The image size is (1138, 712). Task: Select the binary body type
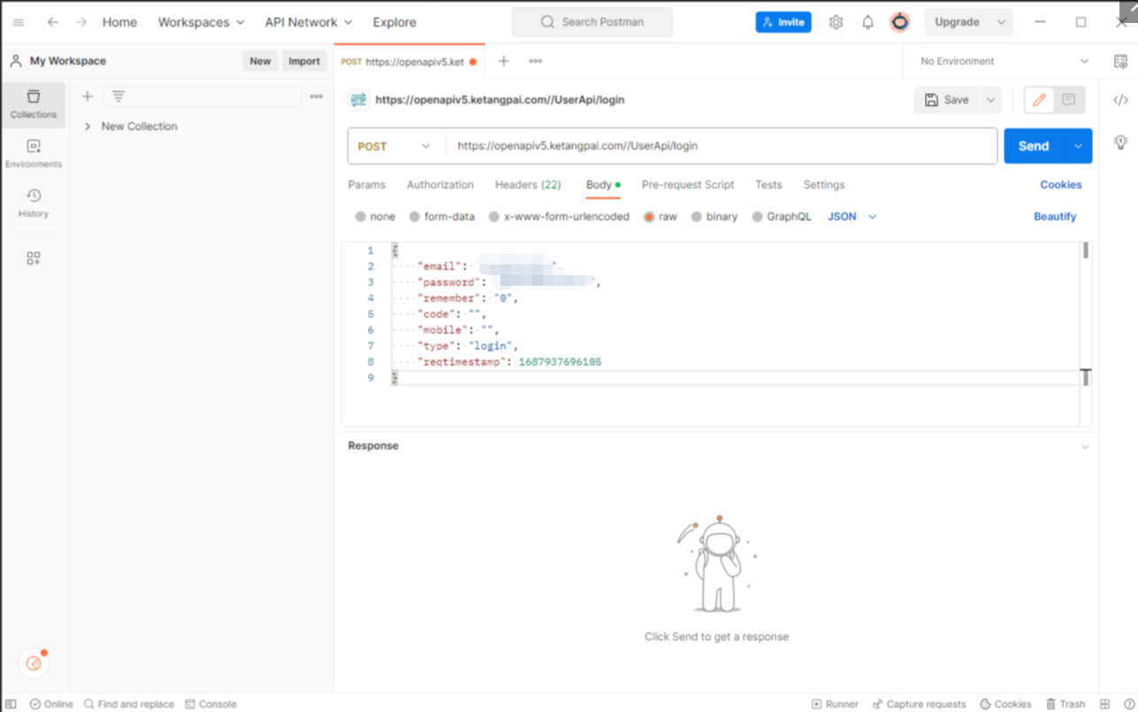(x=697, y=217)
